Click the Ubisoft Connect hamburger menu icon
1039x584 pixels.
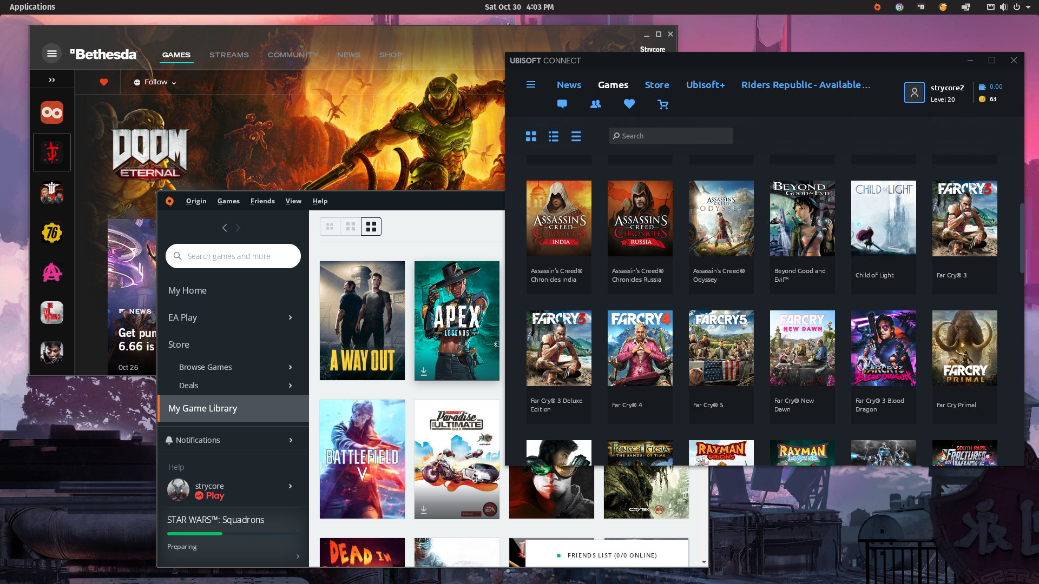pos(530,85)
